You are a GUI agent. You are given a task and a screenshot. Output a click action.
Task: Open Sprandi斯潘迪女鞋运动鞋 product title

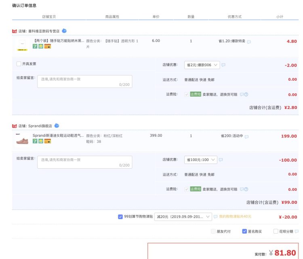click(58, 136)
